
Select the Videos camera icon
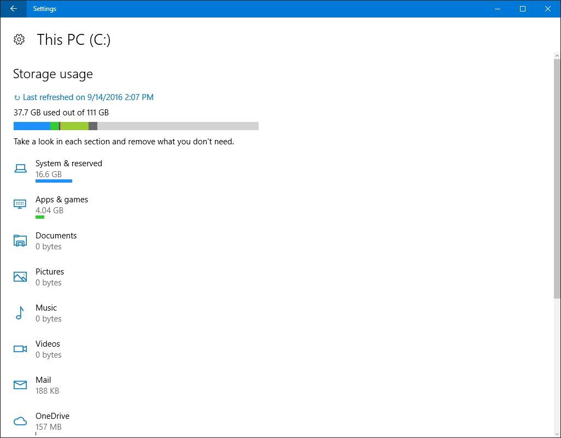coord(20,348)
